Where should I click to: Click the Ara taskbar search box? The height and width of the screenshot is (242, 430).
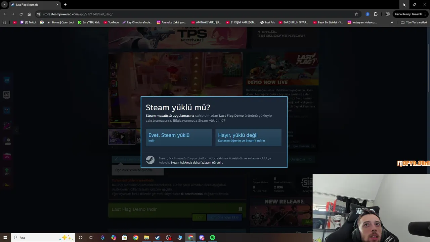[x=42, y=238]
